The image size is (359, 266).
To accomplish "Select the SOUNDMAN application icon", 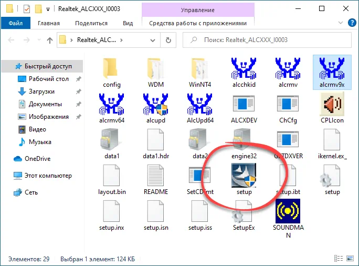I will coord(288,219).
